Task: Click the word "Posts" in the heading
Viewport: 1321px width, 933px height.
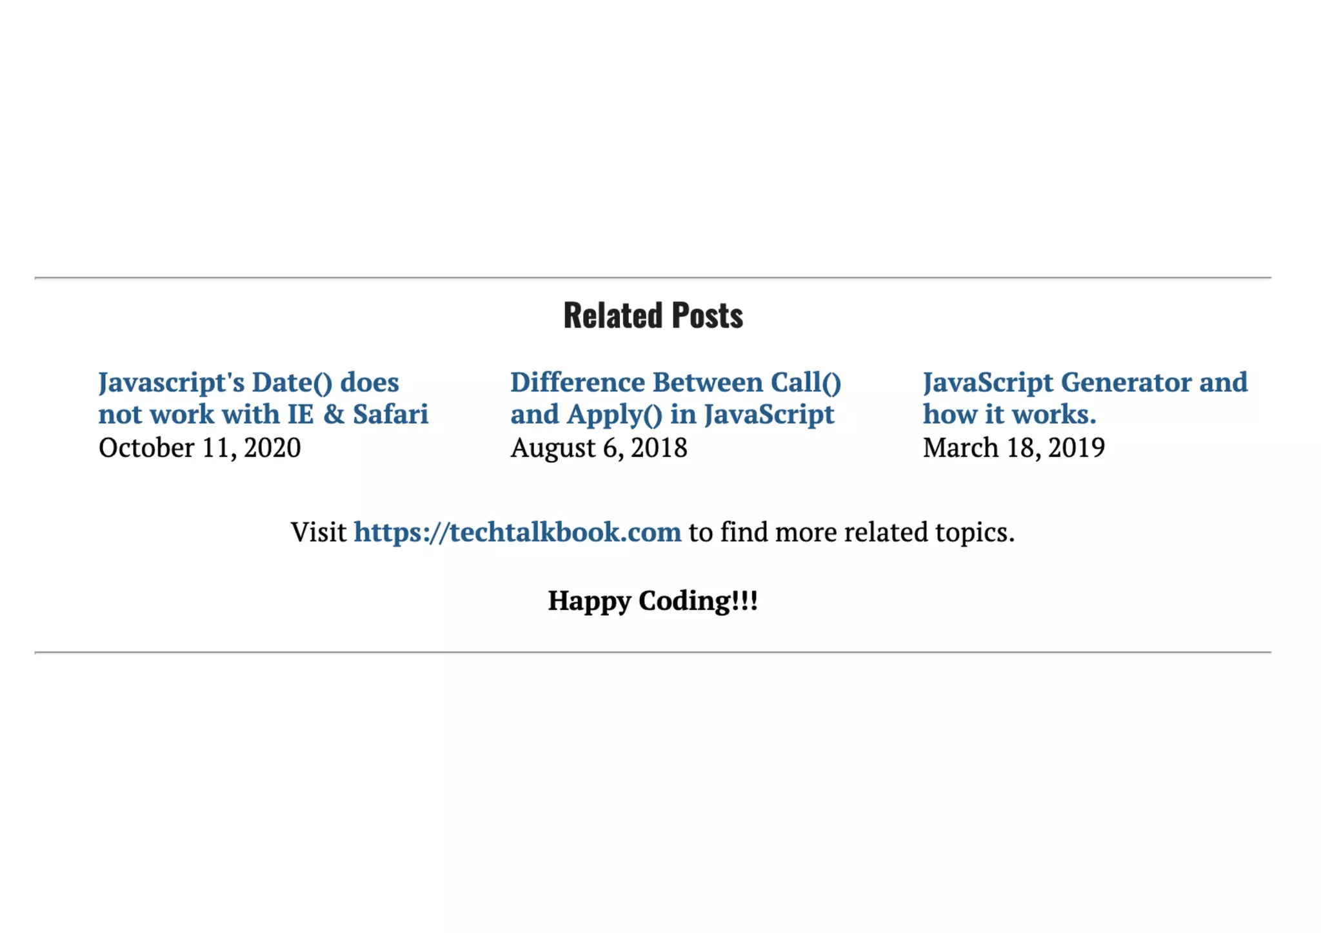Action: click(x=707, y=316)
